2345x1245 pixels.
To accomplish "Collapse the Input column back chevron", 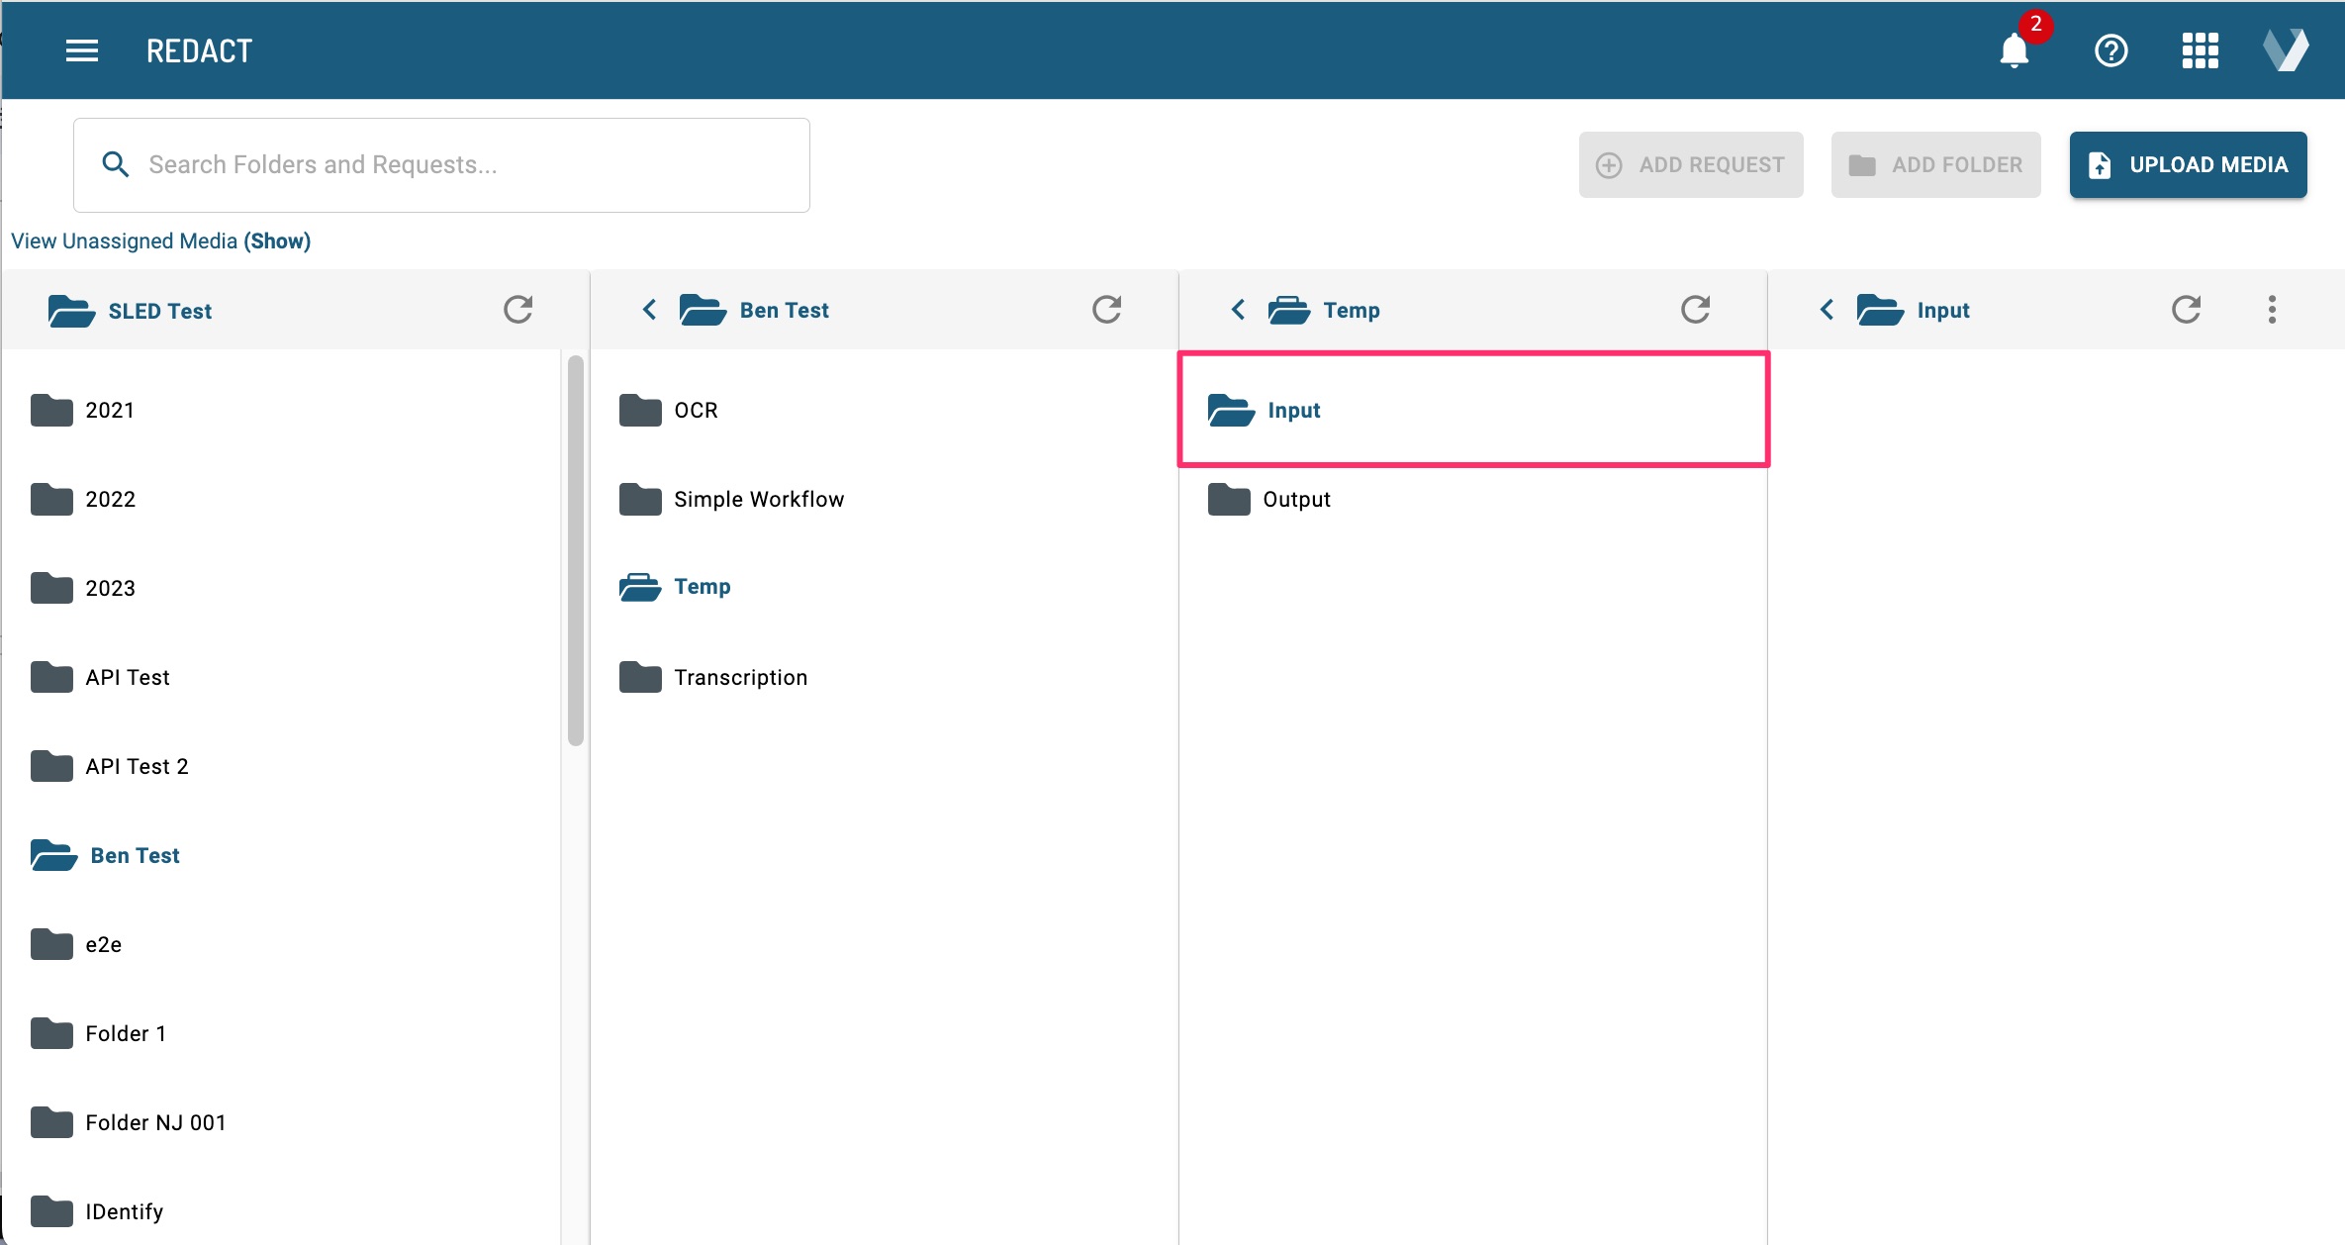I will tap(1827, 310).
